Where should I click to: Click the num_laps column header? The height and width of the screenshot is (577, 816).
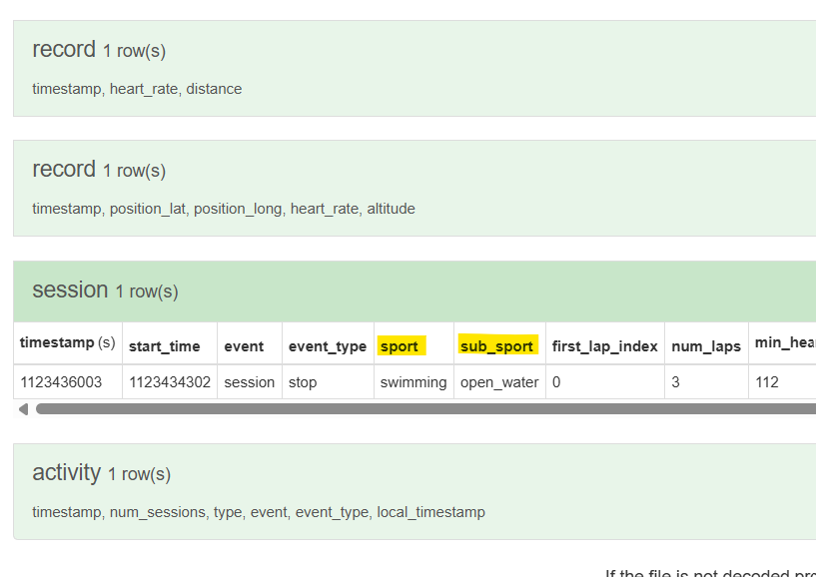tap(706, 346)
